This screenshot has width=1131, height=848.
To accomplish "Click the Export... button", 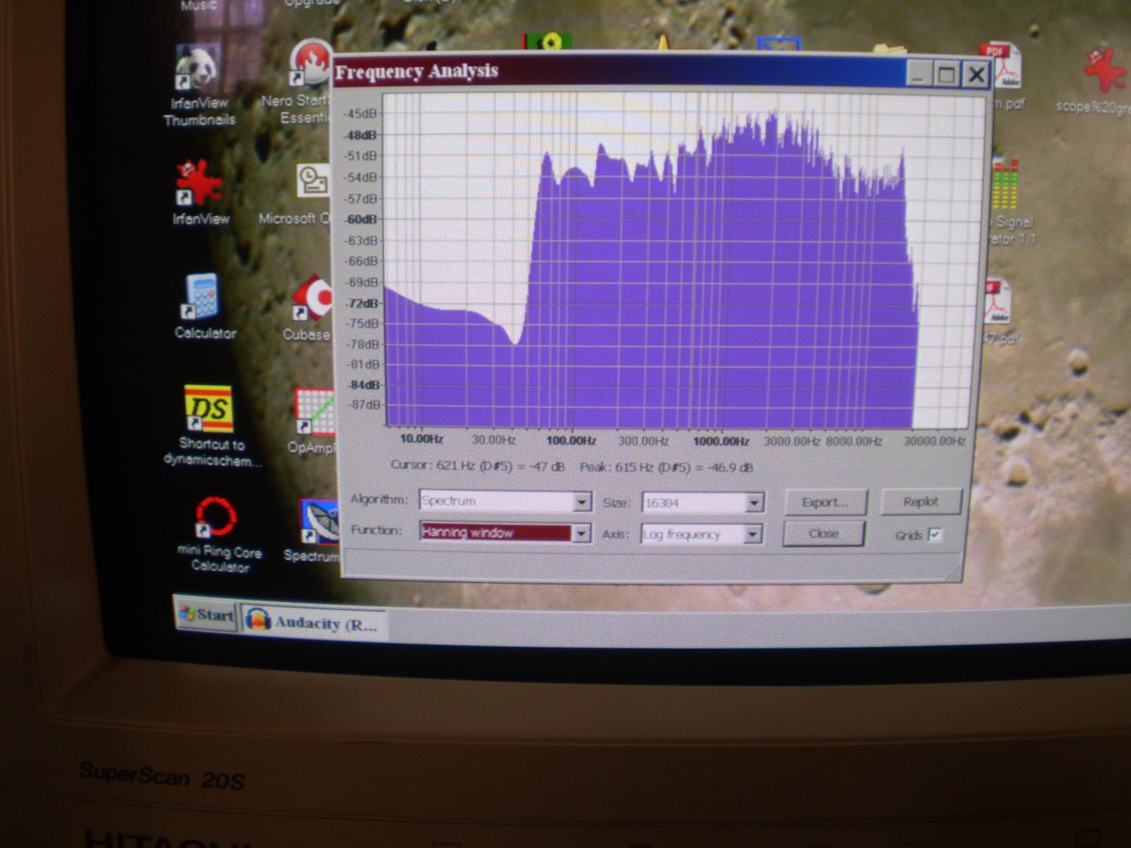I will tap(825, 503).
